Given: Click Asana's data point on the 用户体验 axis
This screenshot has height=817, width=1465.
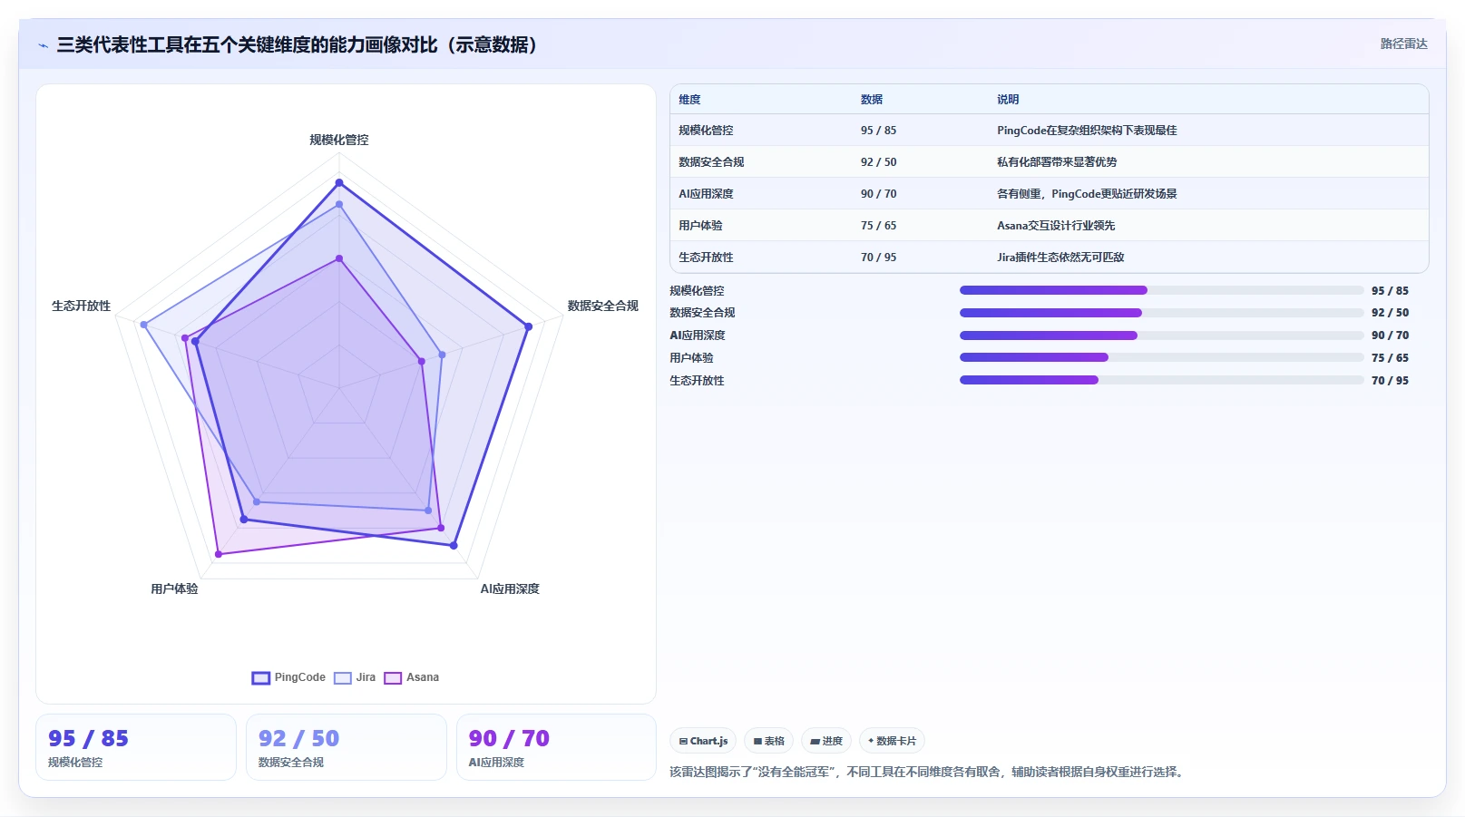Looking at the screenshot, I should pos(219,554).
